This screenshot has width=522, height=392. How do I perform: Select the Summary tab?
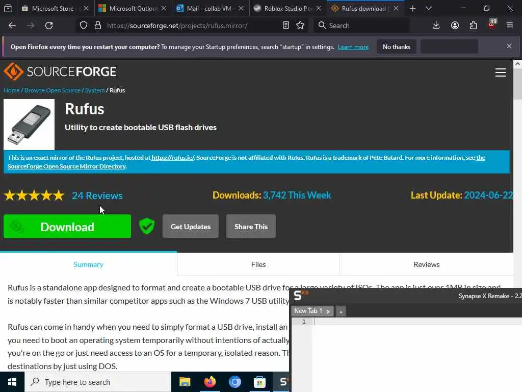pyautogui.click(x=88, y=264)
